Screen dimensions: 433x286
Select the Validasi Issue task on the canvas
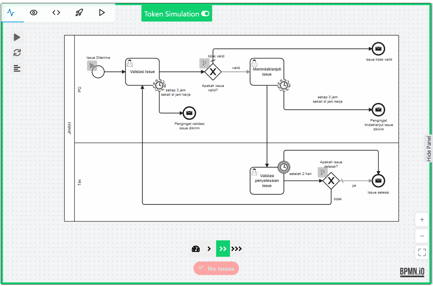tap(142, 72)
